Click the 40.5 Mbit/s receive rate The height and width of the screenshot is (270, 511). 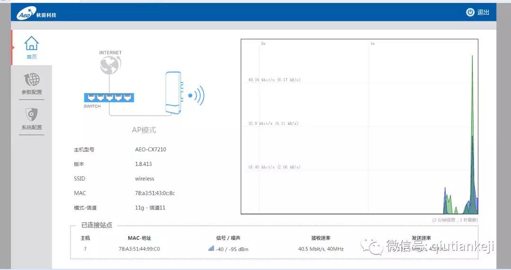point(321,249)
